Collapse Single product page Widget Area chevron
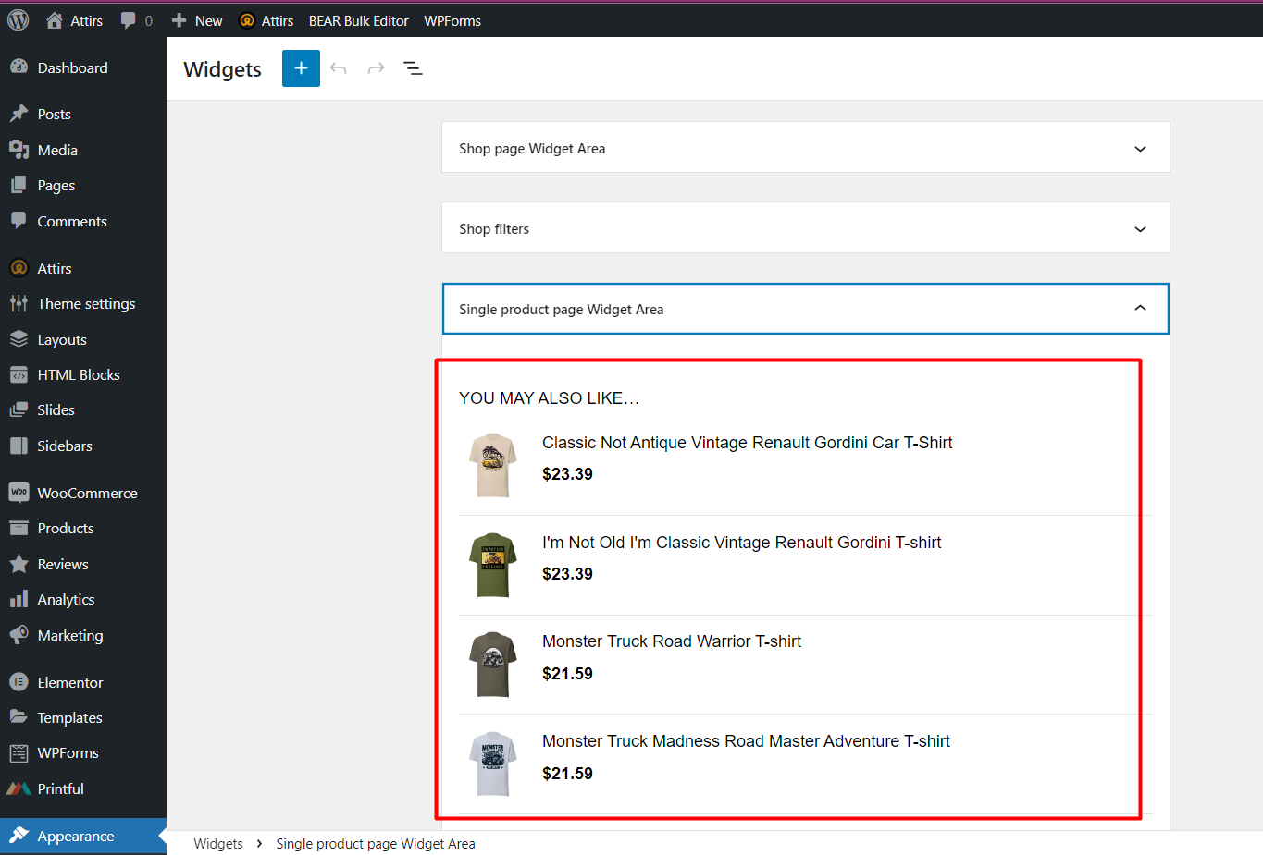 [1140, 309]
